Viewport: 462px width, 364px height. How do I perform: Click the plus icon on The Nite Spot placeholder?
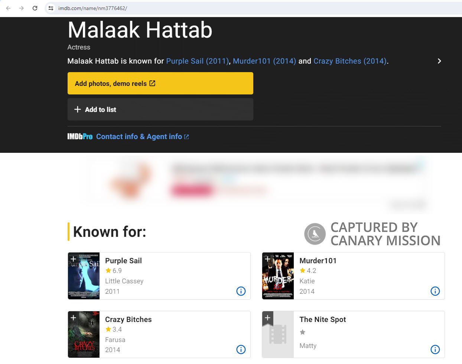click(x=267, y=318)
